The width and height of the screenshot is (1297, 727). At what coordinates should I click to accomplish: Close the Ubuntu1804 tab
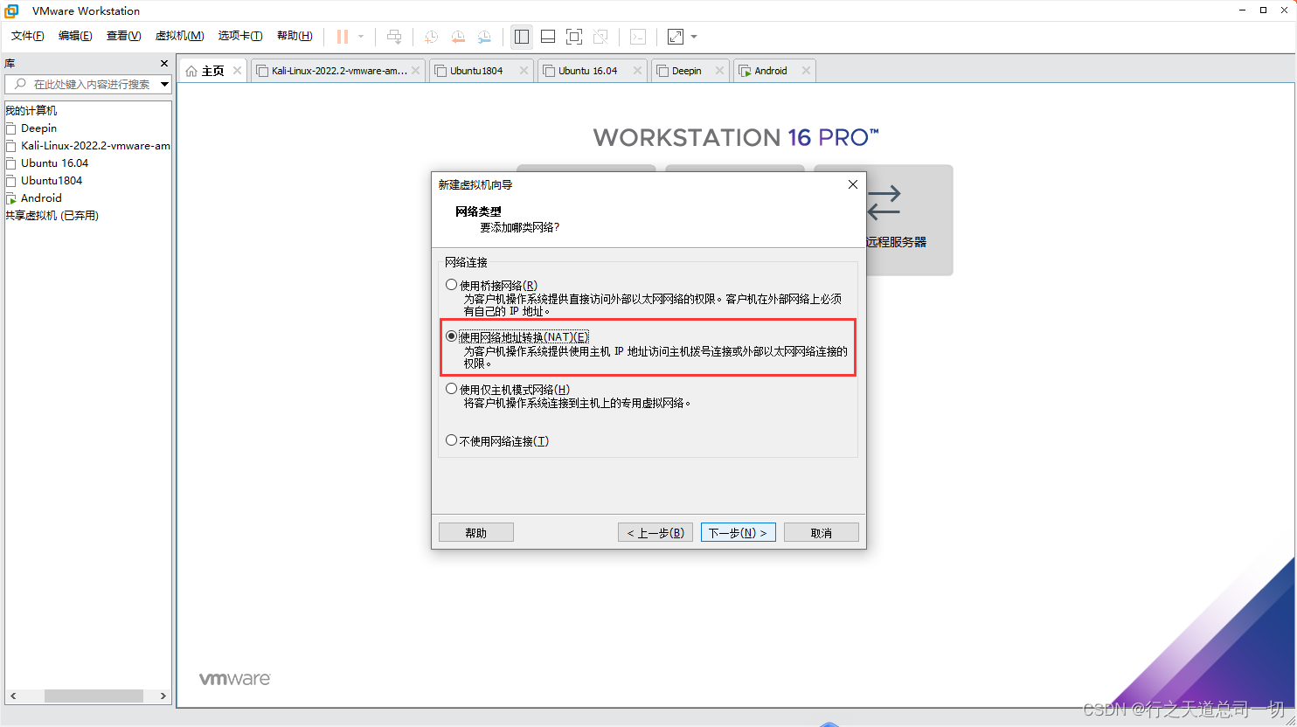[524, 71]
